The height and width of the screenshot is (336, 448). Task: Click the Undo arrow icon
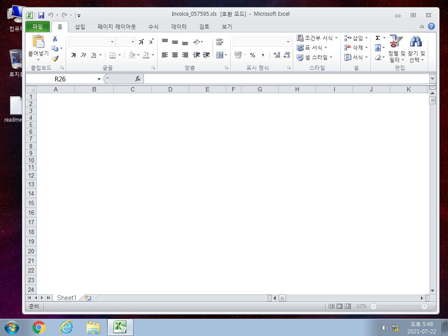[51, 15]
